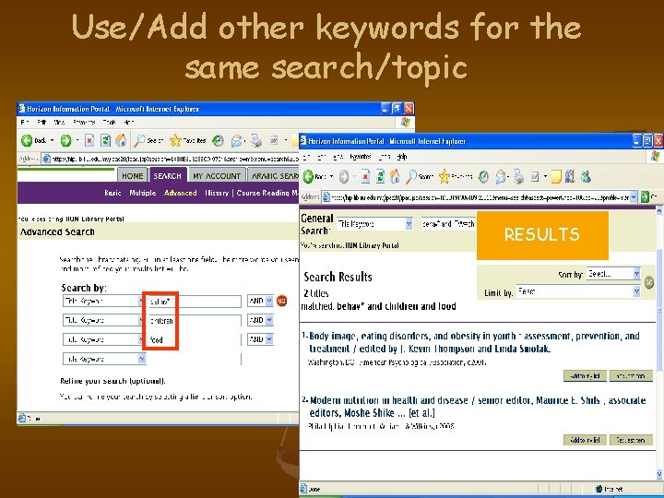Open first Title Keyword dropdown beside behav*
This screenshot has height=498, width=664.
142,301
